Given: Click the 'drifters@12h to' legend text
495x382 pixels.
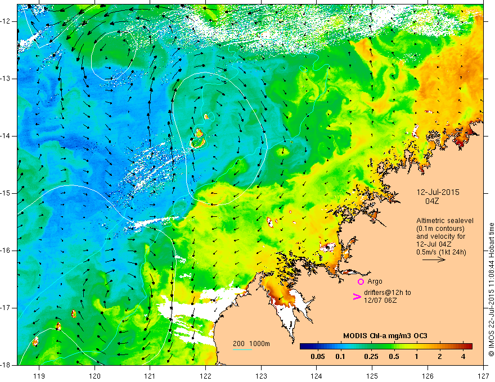Looking at the screenshot, I should pos(388,293).
